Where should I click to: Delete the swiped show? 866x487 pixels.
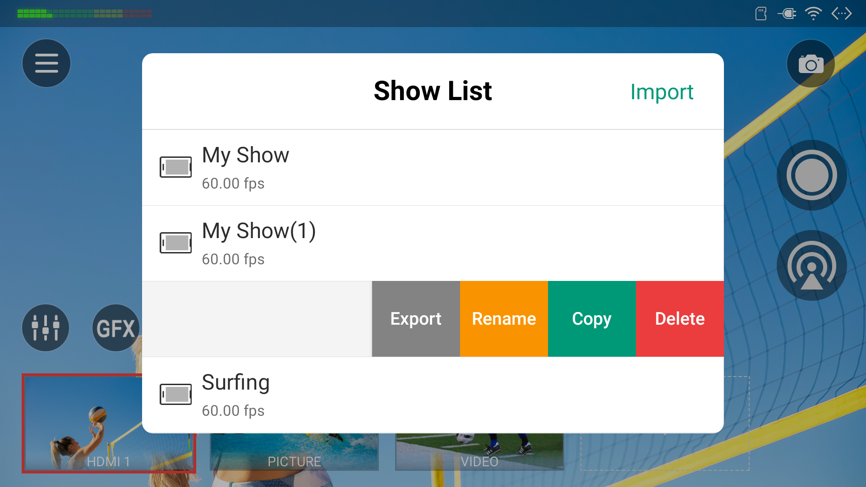coord(680,319)
